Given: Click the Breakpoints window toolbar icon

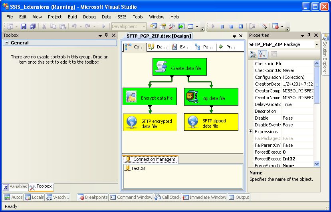Looking at the screenshot, I should point(275,26).
